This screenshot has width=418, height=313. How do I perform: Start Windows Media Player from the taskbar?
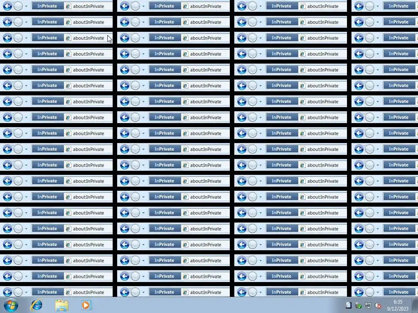point(86,305)
